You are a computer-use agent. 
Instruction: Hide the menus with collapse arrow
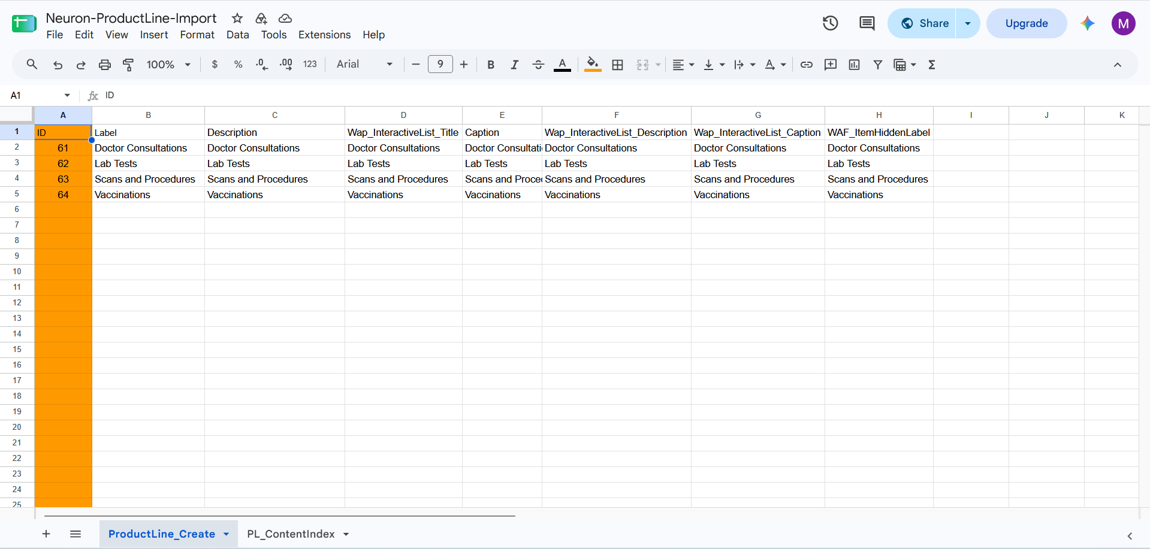[1118, 65]
